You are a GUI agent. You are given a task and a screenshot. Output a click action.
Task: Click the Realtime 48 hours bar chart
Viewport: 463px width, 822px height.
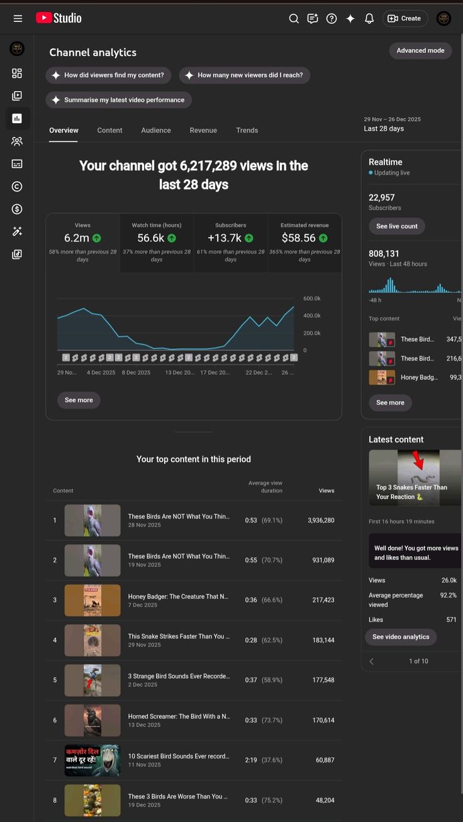pos(415,285)
